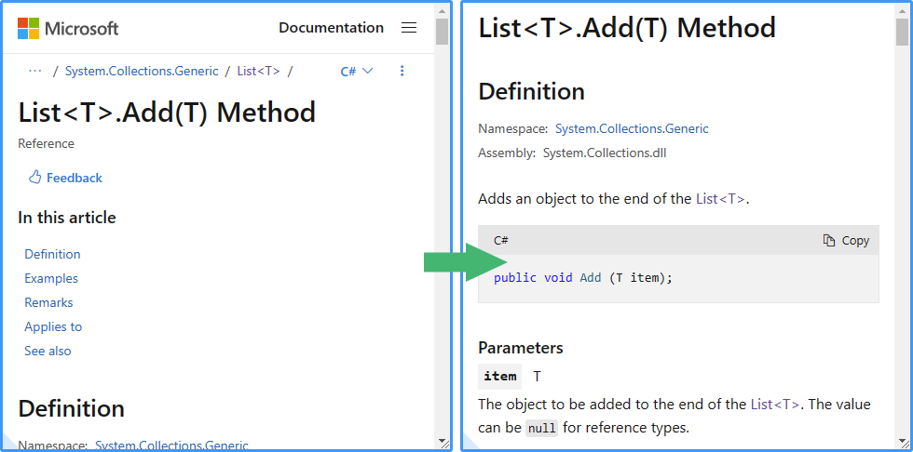Open List<T> link in item parameter description
The width and height of the screenshot is (913, 452).
point(775,404)
